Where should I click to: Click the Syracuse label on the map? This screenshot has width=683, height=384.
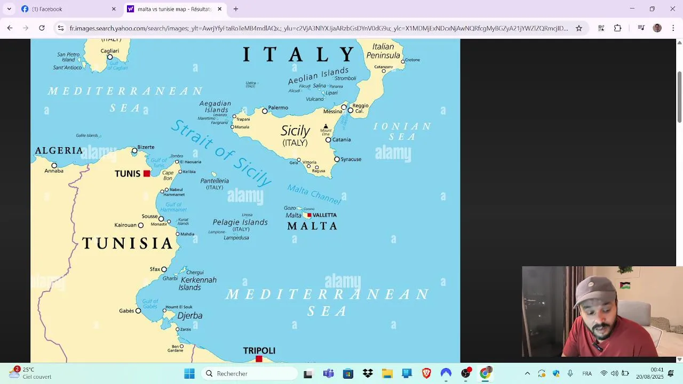pyautogui.click(x=351, y=159)
